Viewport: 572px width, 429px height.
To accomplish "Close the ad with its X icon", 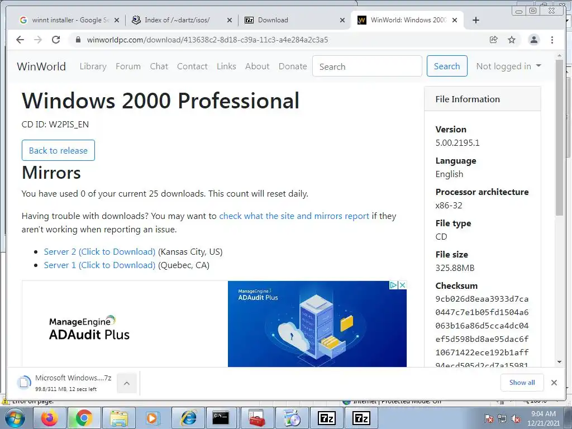I will click(402, 285).
